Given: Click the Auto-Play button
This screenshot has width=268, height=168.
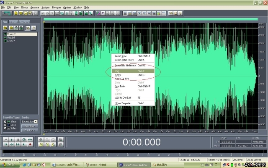Looking at the screenshot, I should pyautogui.click(x=30, y=126).
